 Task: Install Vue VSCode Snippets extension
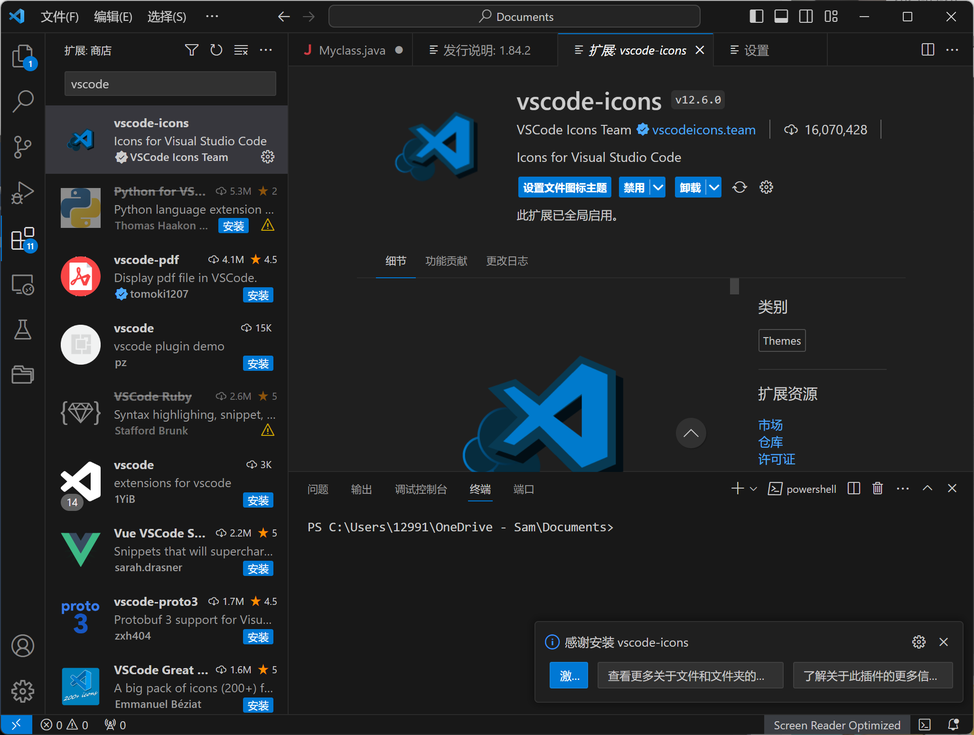tap(258, 568)
